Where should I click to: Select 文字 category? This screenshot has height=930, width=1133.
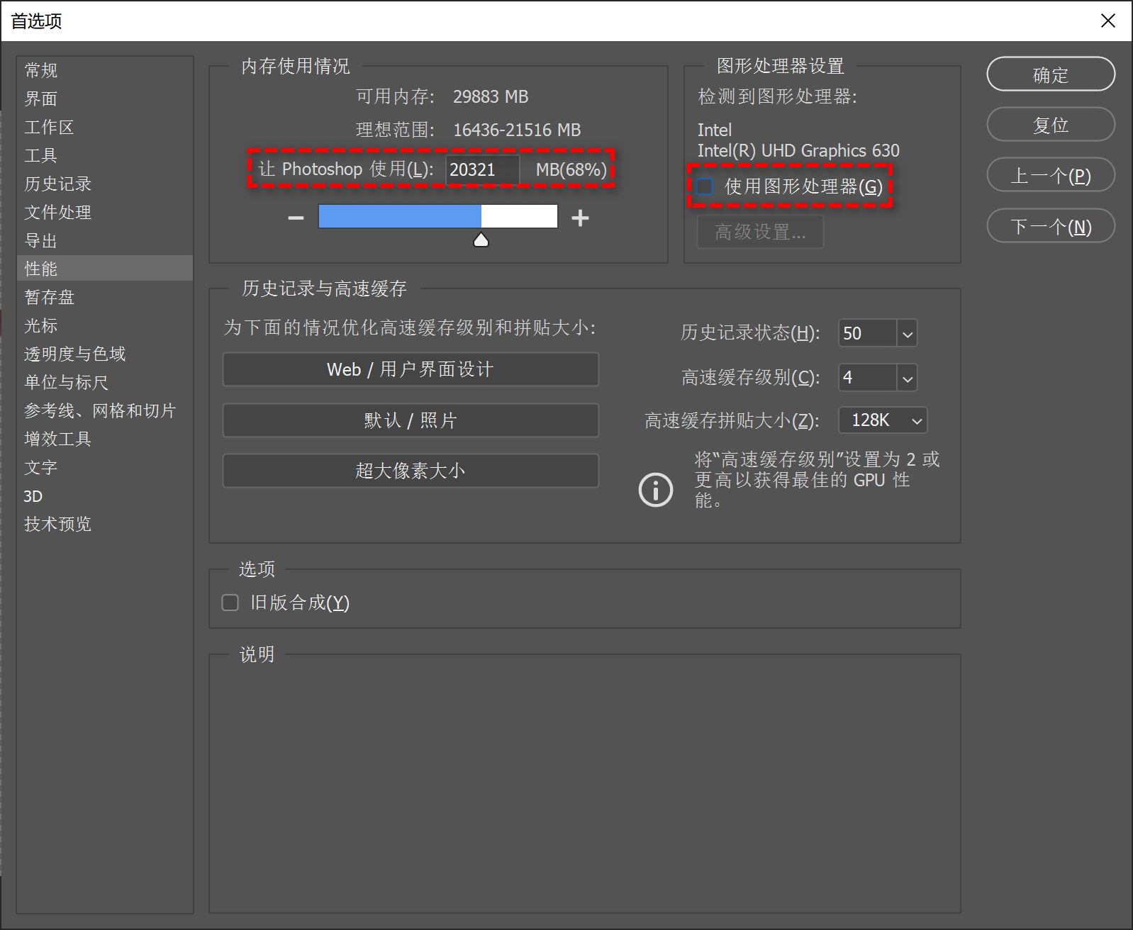click(105, 467)
